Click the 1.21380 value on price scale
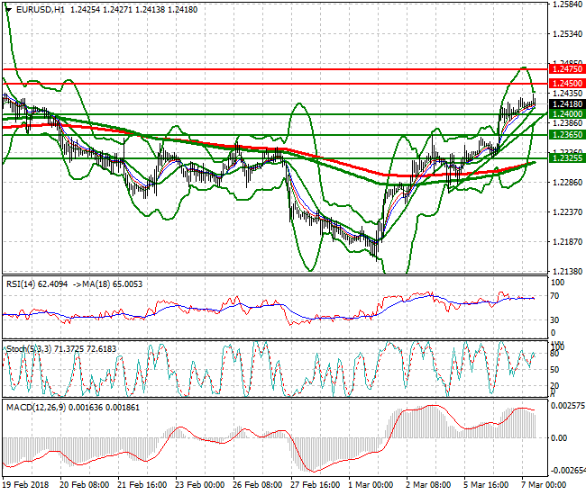 565,271
